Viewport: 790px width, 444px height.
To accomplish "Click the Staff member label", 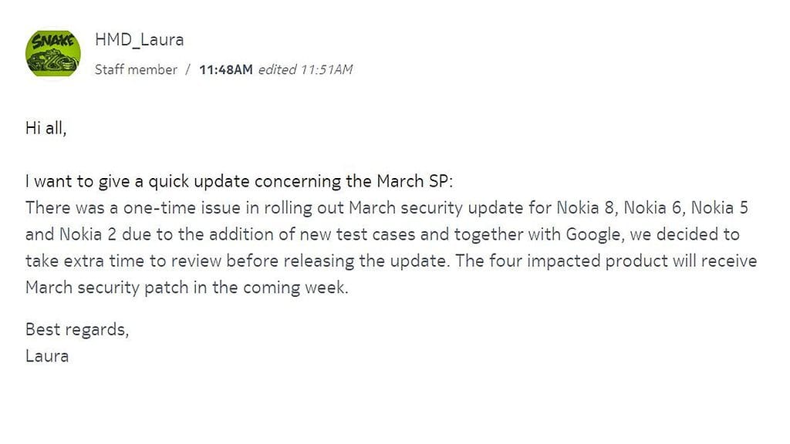I will (136, 69).
